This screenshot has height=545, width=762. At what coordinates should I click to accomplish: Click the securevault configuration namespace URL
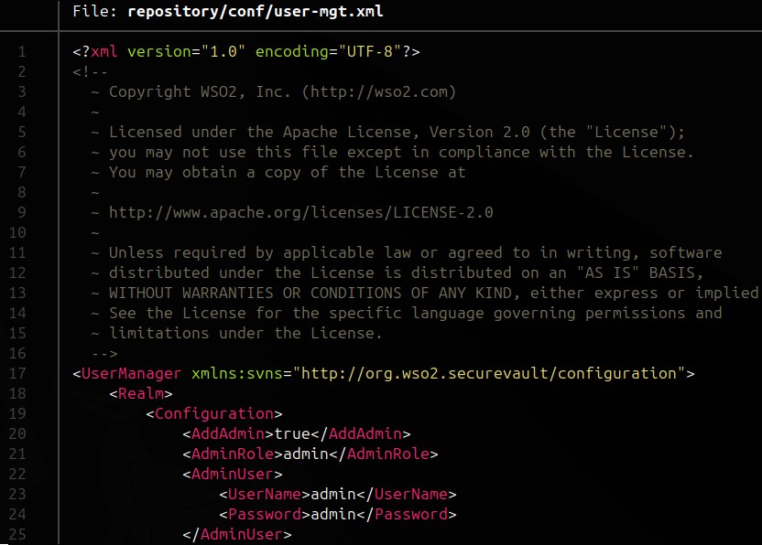point(493,373)
